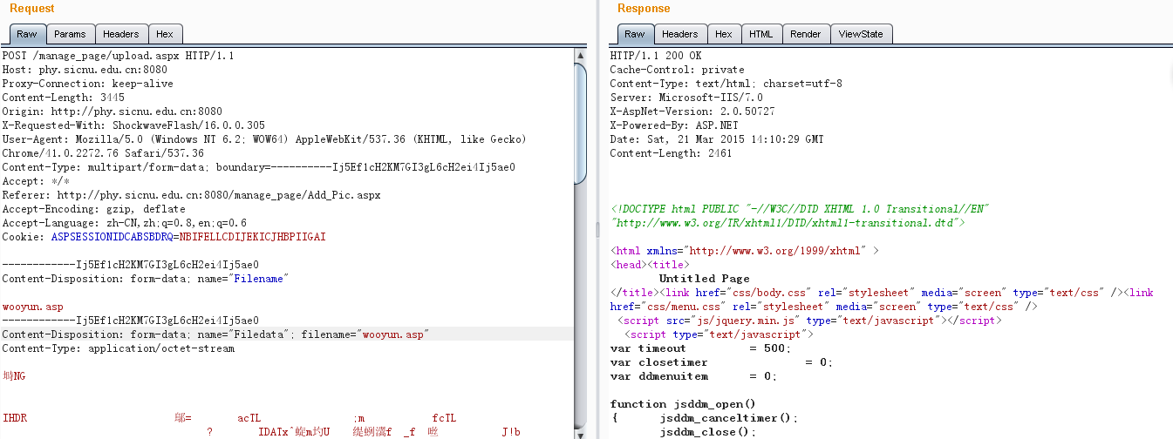The height and width of the screenshot is (439, 1173).
Task: Click the Accept-Language header line
Action: coord(124,223)
